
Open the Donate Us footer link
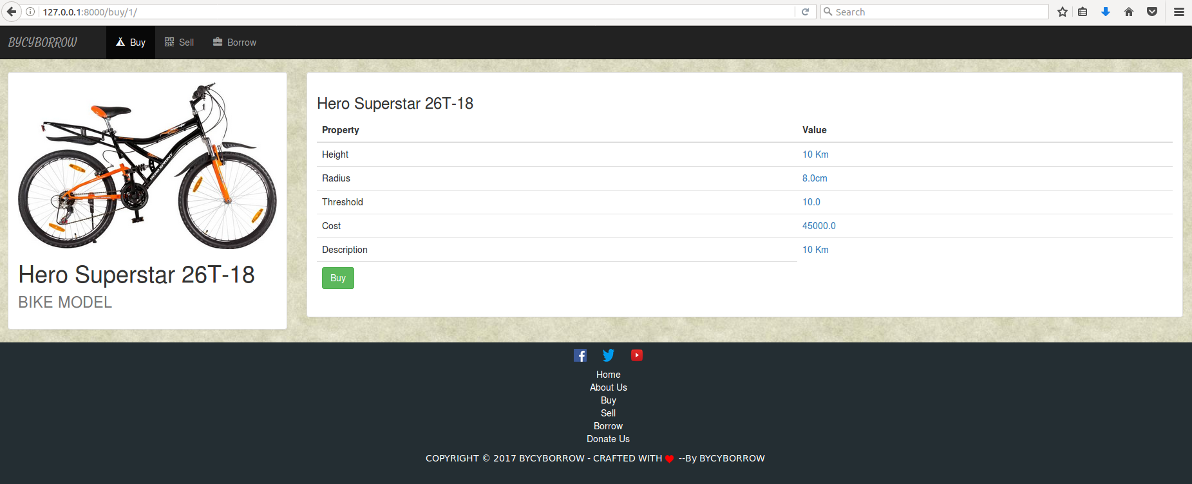click(609, 439)
